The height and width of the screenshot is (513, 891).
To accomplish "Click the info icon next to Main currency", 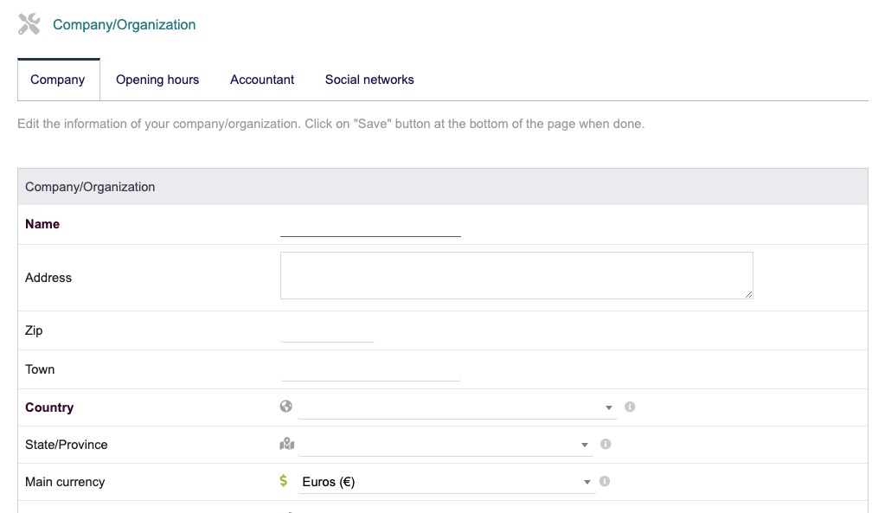I will coord(606,481).
